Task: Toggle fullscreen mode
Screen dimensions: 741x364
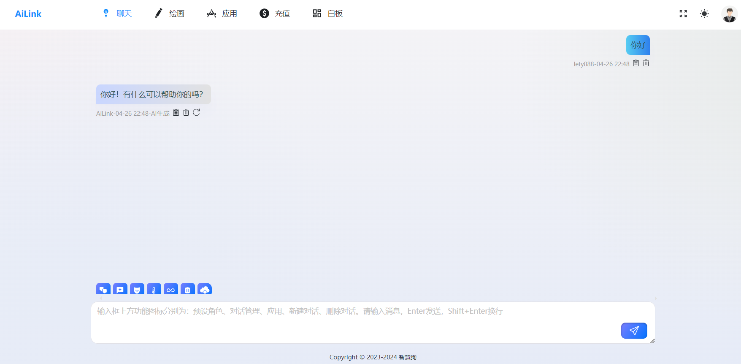Action: pos(683,14)
